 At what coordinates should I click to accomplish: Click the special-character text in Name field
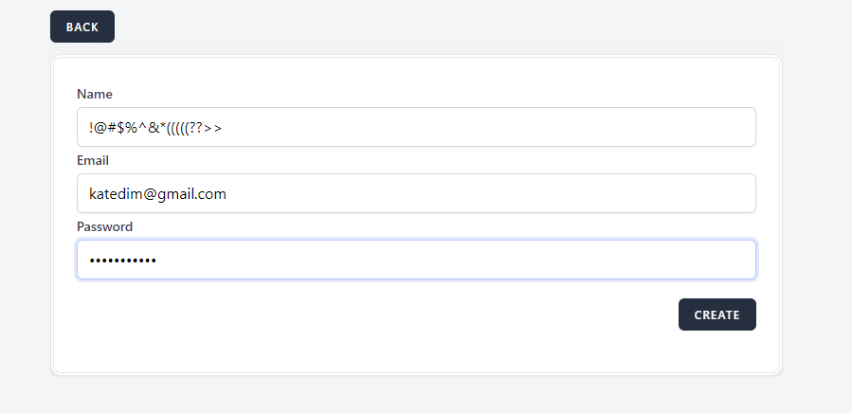155,128
